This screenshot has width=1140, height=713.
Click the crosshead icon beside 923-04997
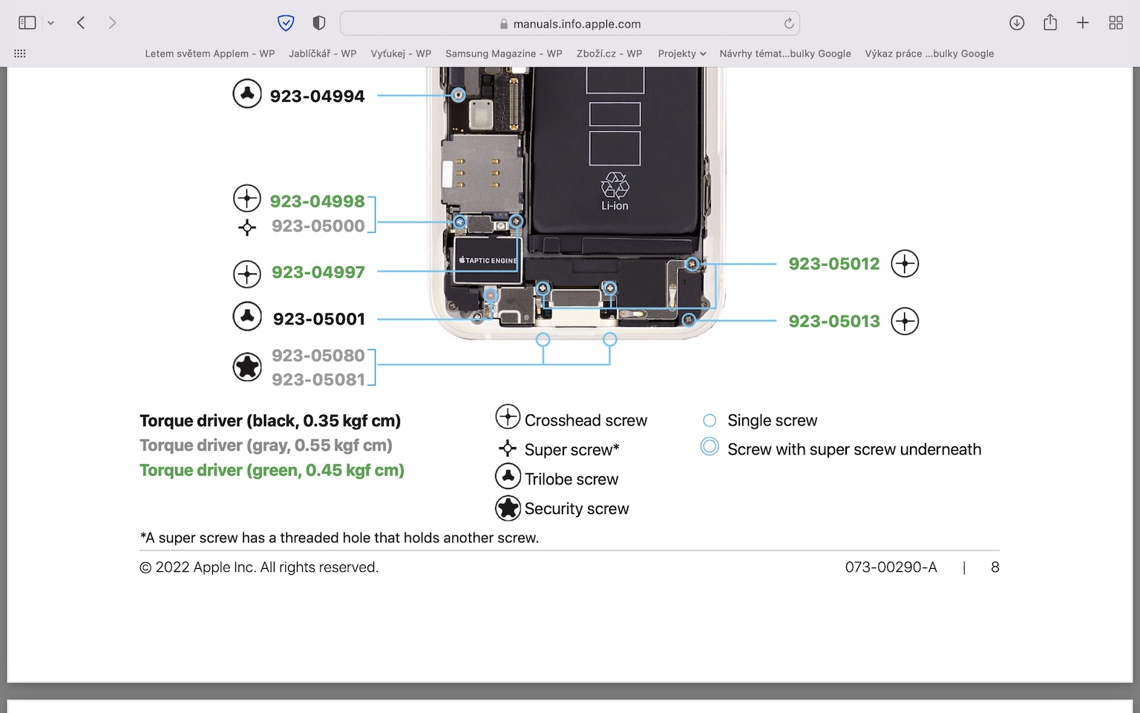tap(247, 274)
